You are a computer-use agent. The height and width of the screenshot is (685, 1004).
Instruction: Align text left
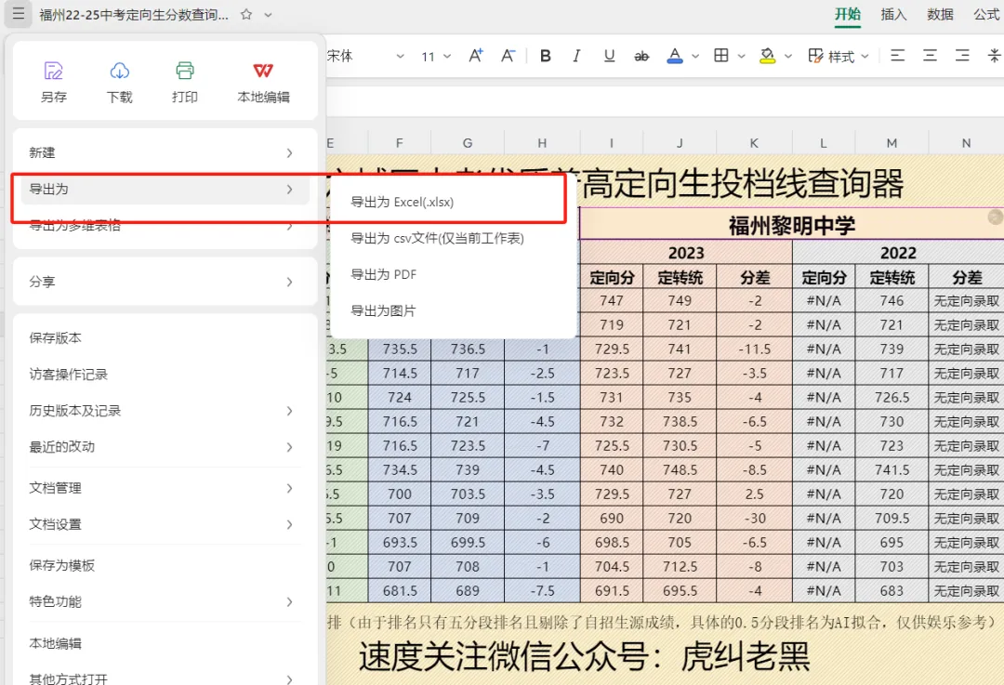(x=898, y=57)
